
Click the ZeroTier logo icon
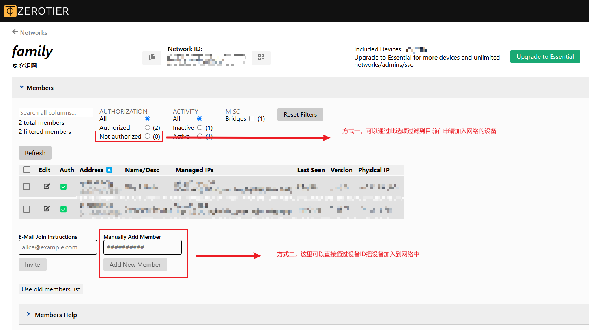point(10,11)
